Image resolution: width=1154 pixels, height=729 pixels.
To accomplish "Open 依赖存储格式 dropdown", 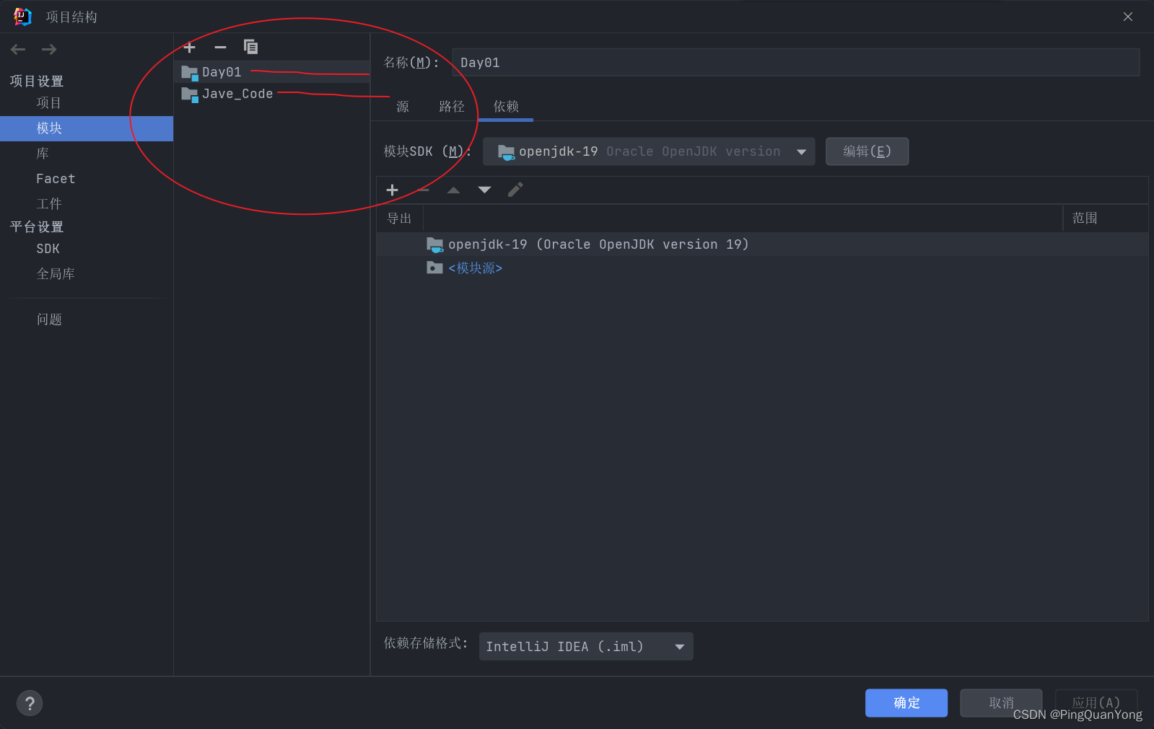I will click(586, 647).
